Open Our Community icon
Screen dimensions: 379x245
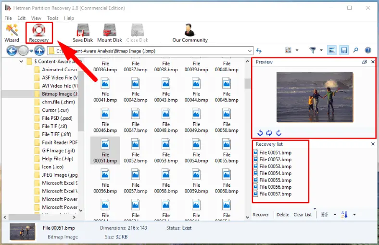[x=190, y=33]
